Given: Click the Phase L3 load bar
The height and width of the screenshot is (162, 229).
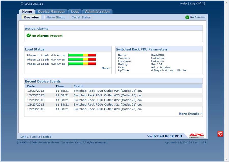Looking at the screenshot, I should click(82, 64).
